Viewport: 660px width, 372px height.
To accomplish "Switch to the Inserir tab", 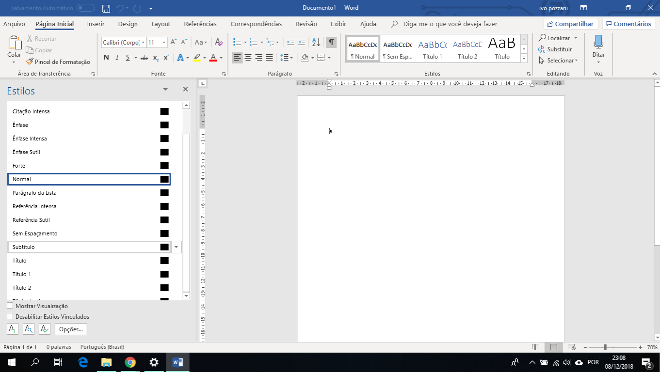I will coord(96,24).
